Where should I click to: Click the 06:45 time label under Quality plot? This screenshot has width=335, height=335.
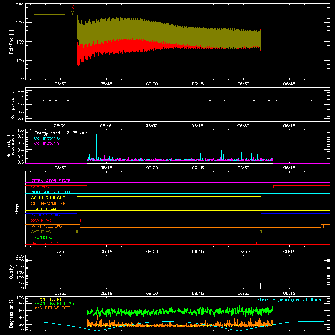coord(289,294)
